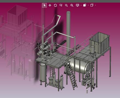Click the monitor display style icon

tap(77, 5)
